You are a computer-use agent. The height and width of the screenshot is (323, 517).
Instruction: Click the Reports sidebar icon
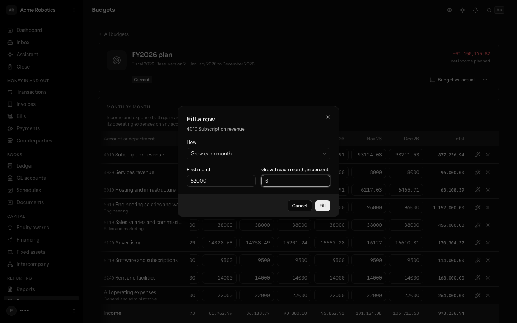click(x=10, y=289)
